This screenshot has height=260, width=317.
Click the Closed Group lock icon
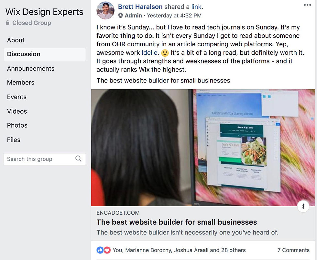(7, 22)
